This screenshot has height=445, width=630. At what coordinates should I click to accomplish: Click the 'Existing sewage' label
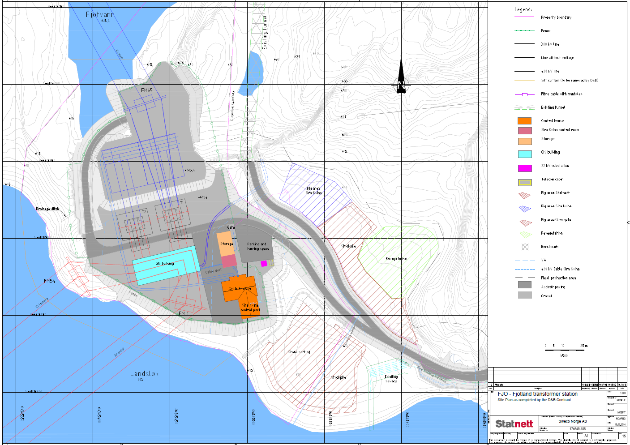click(391, 379)
